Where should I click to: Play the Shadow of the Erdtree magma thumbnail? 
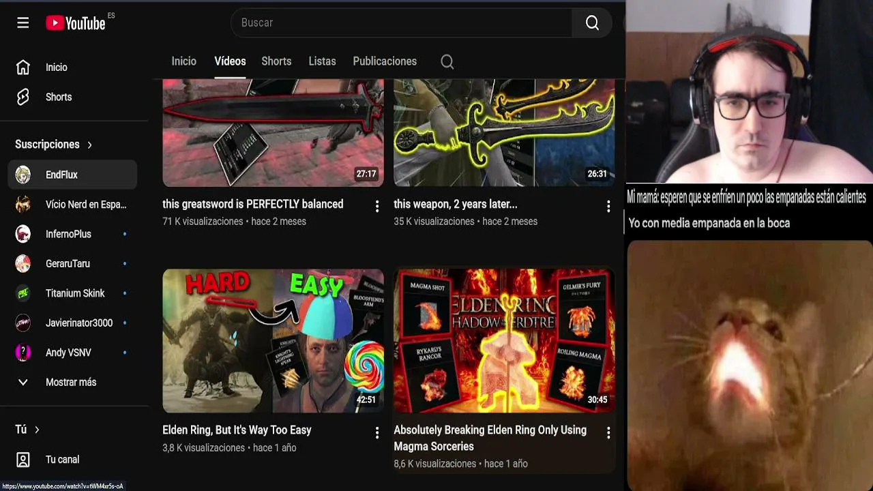click(x=504, y=341)
